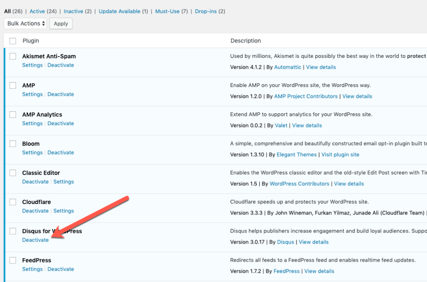Screen dimensions: 427x282
Task: Toggle the select-all checkbox in header
Action: (13, 41)
